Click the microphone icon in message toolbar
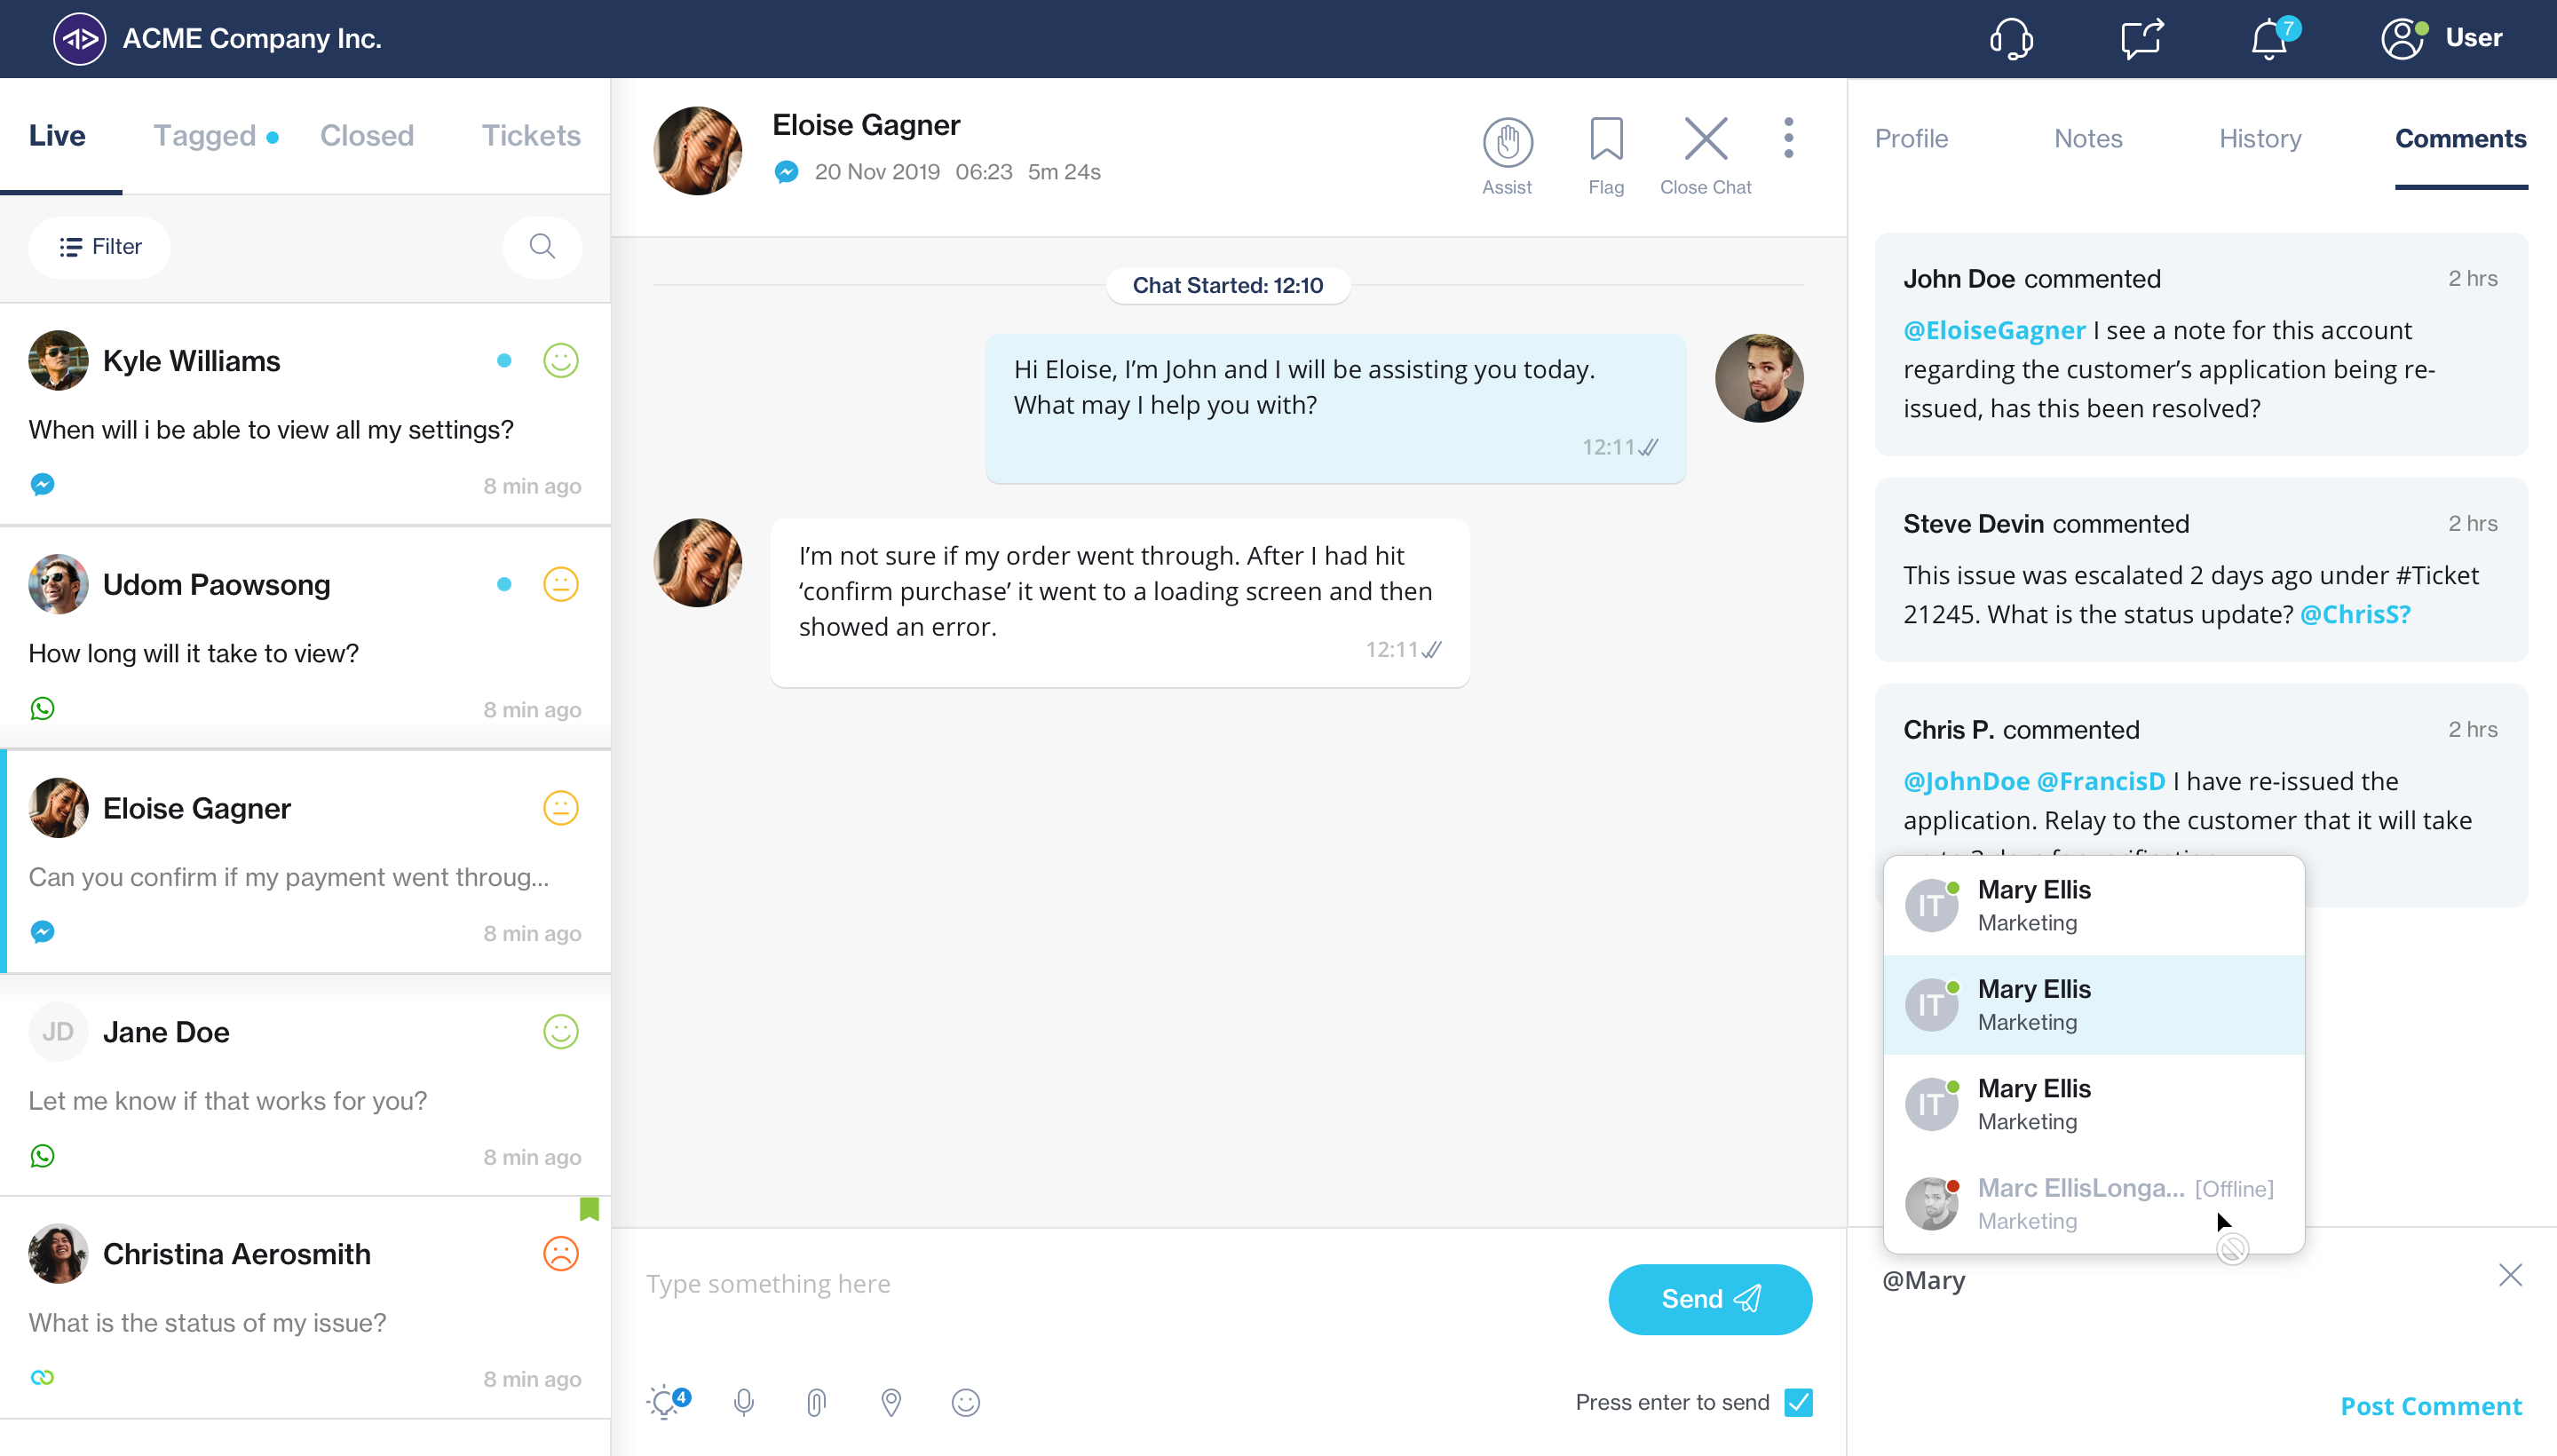Image resolution: width=2557 pixels, height=1456 pixels. click(x=743, y=1402)
